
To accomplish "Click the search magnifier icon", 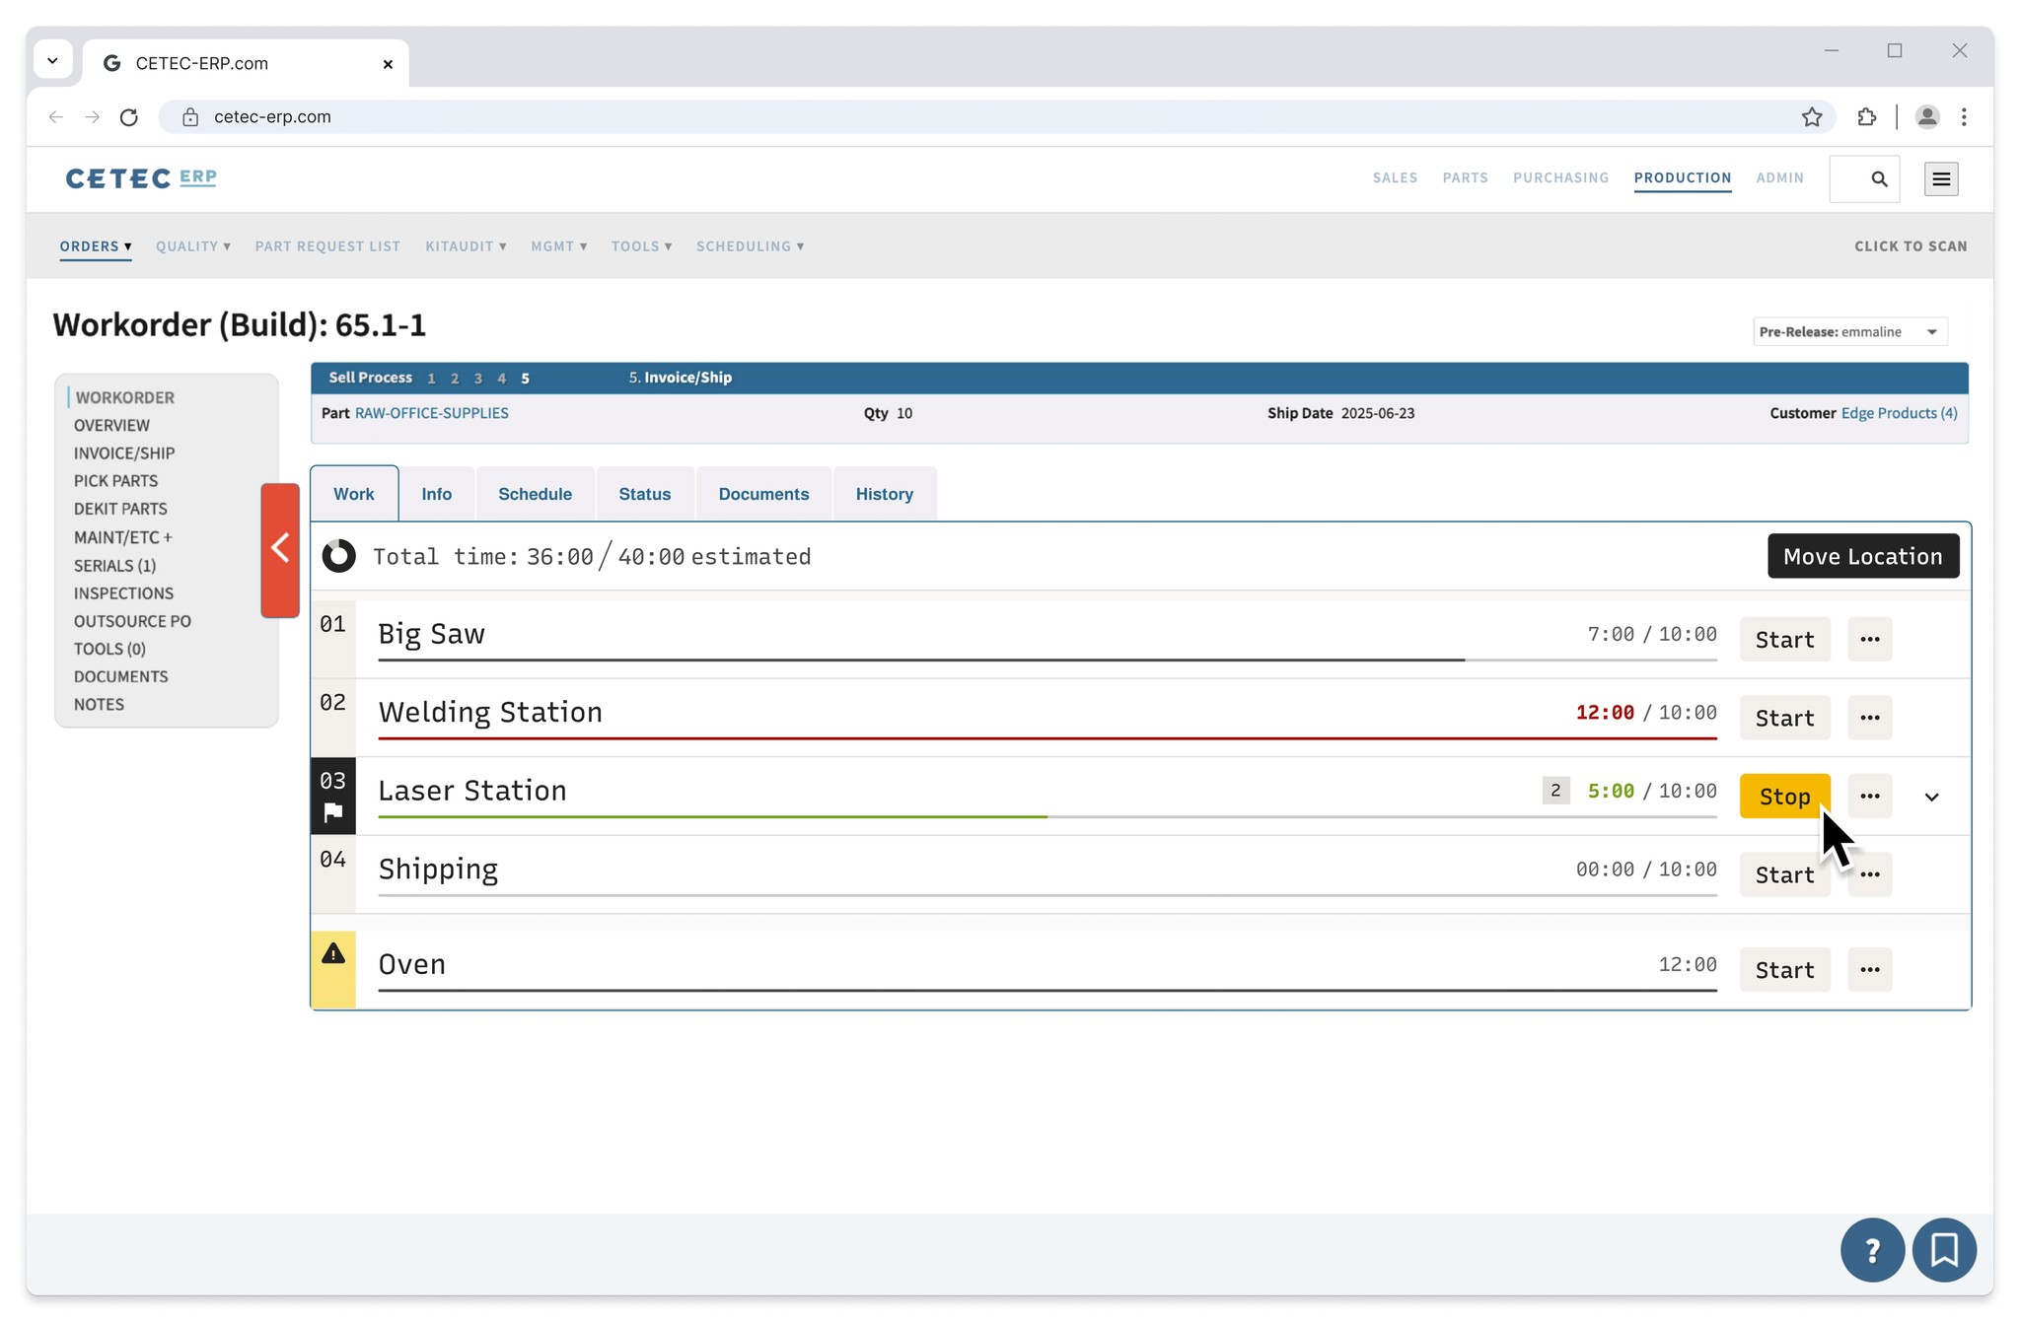I will point(1879,178).
